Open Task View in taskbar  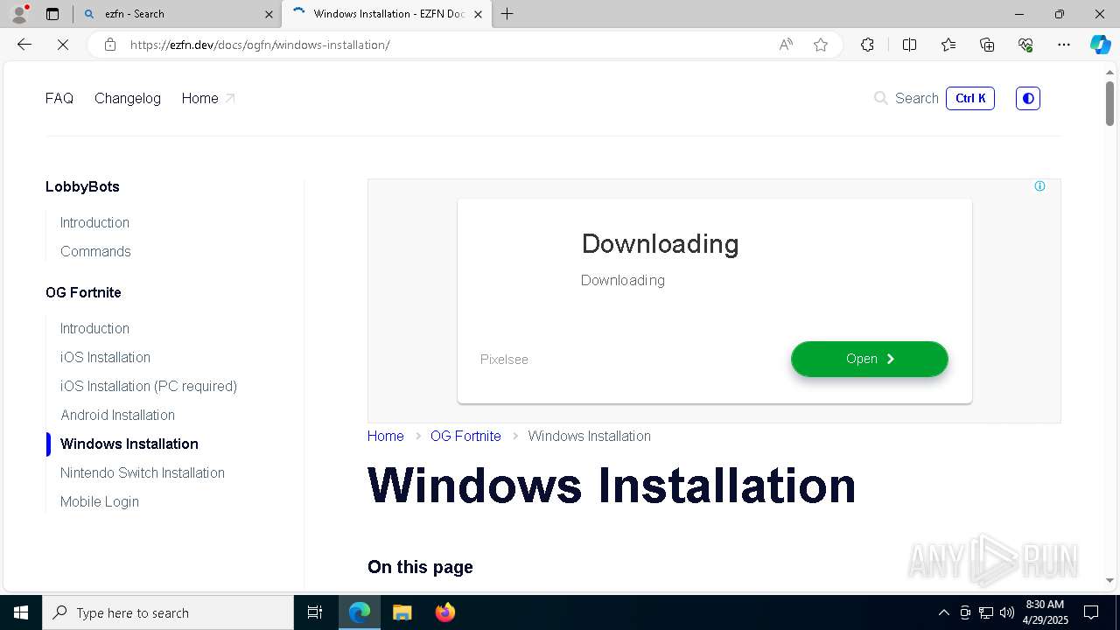[315, 612]
